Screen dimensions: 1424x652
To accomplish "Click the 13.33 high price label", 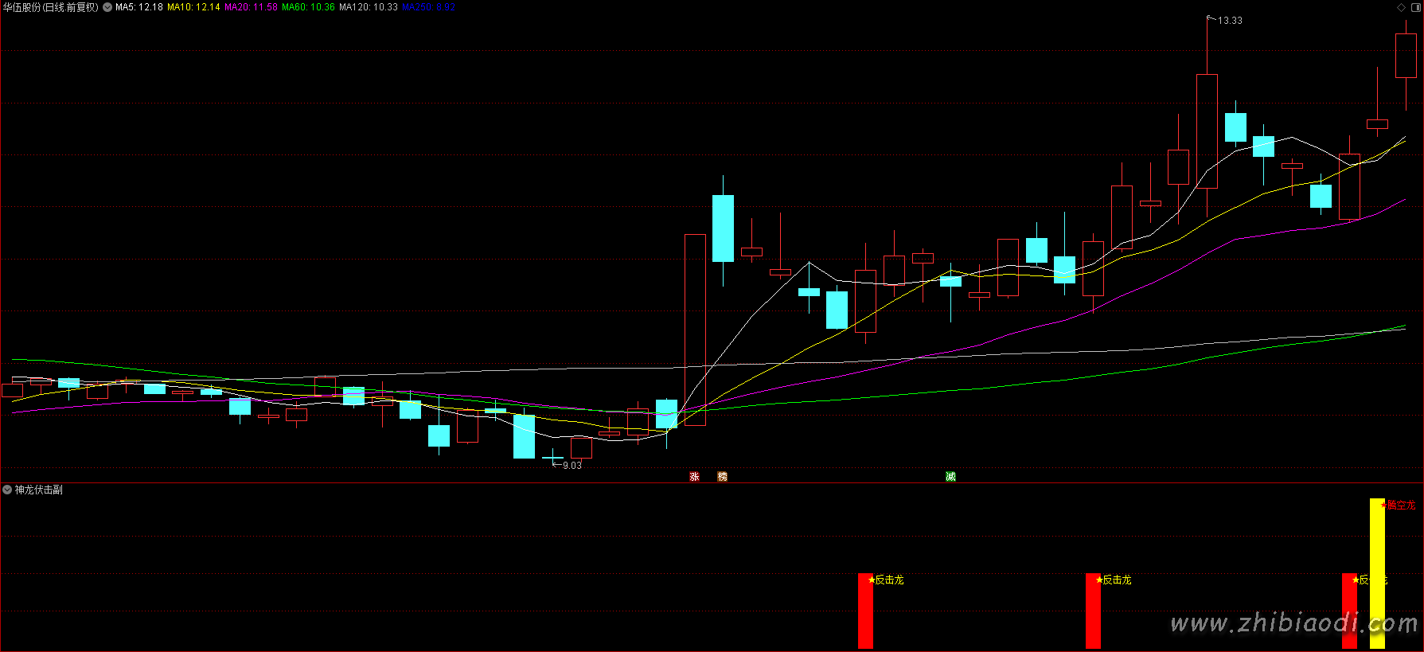I will pos(1230,21).
